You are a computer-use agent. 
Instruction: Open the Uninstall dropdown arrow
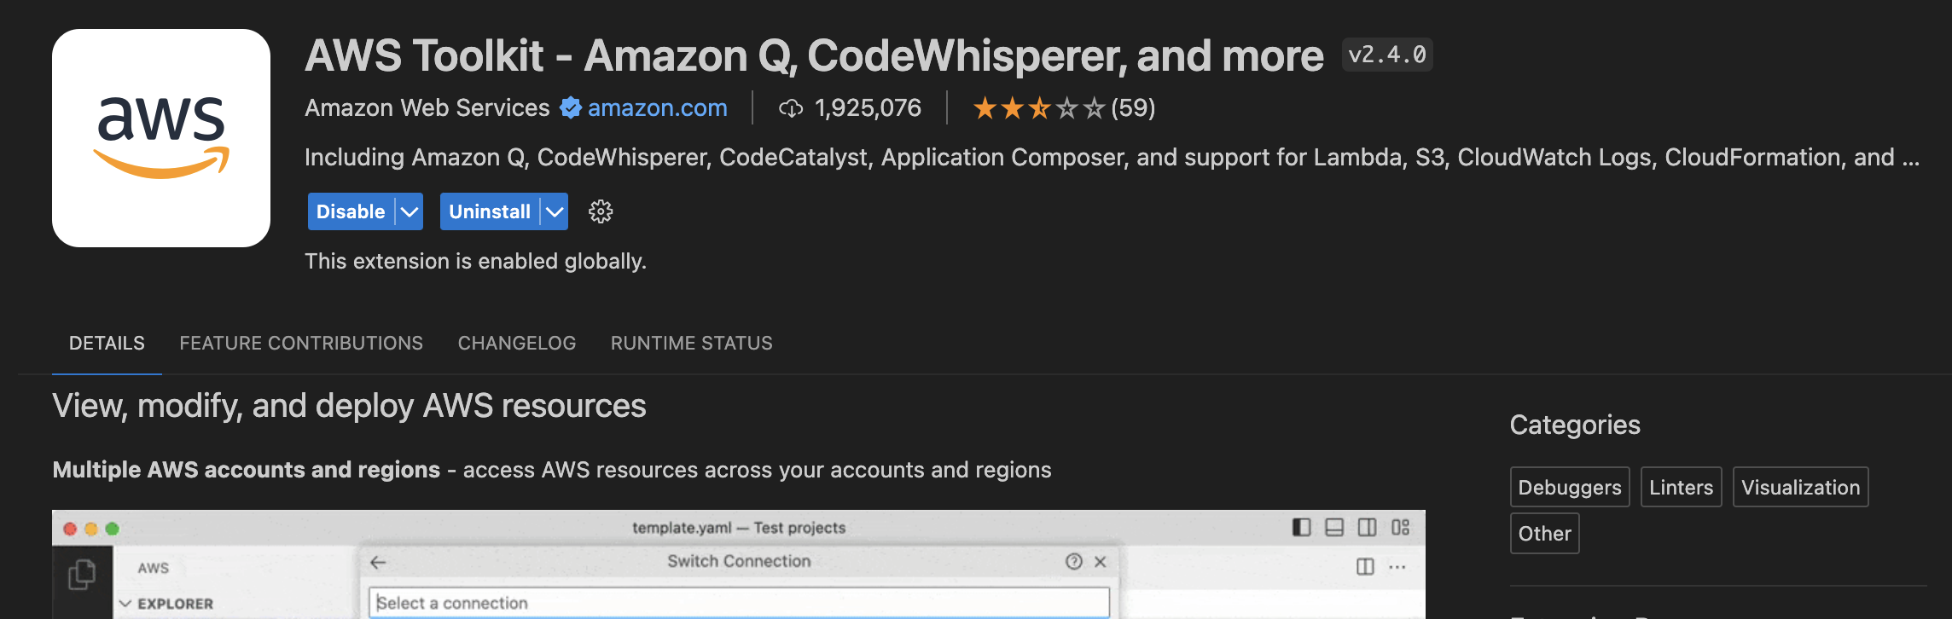coord(555,211)
